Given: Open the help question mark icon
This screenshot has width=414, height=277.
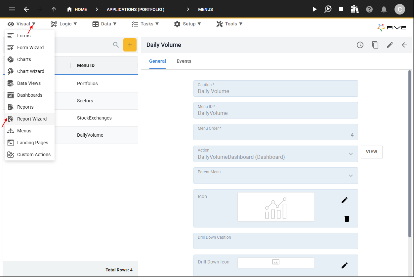Looking at the screenshot, I should 369,9.
